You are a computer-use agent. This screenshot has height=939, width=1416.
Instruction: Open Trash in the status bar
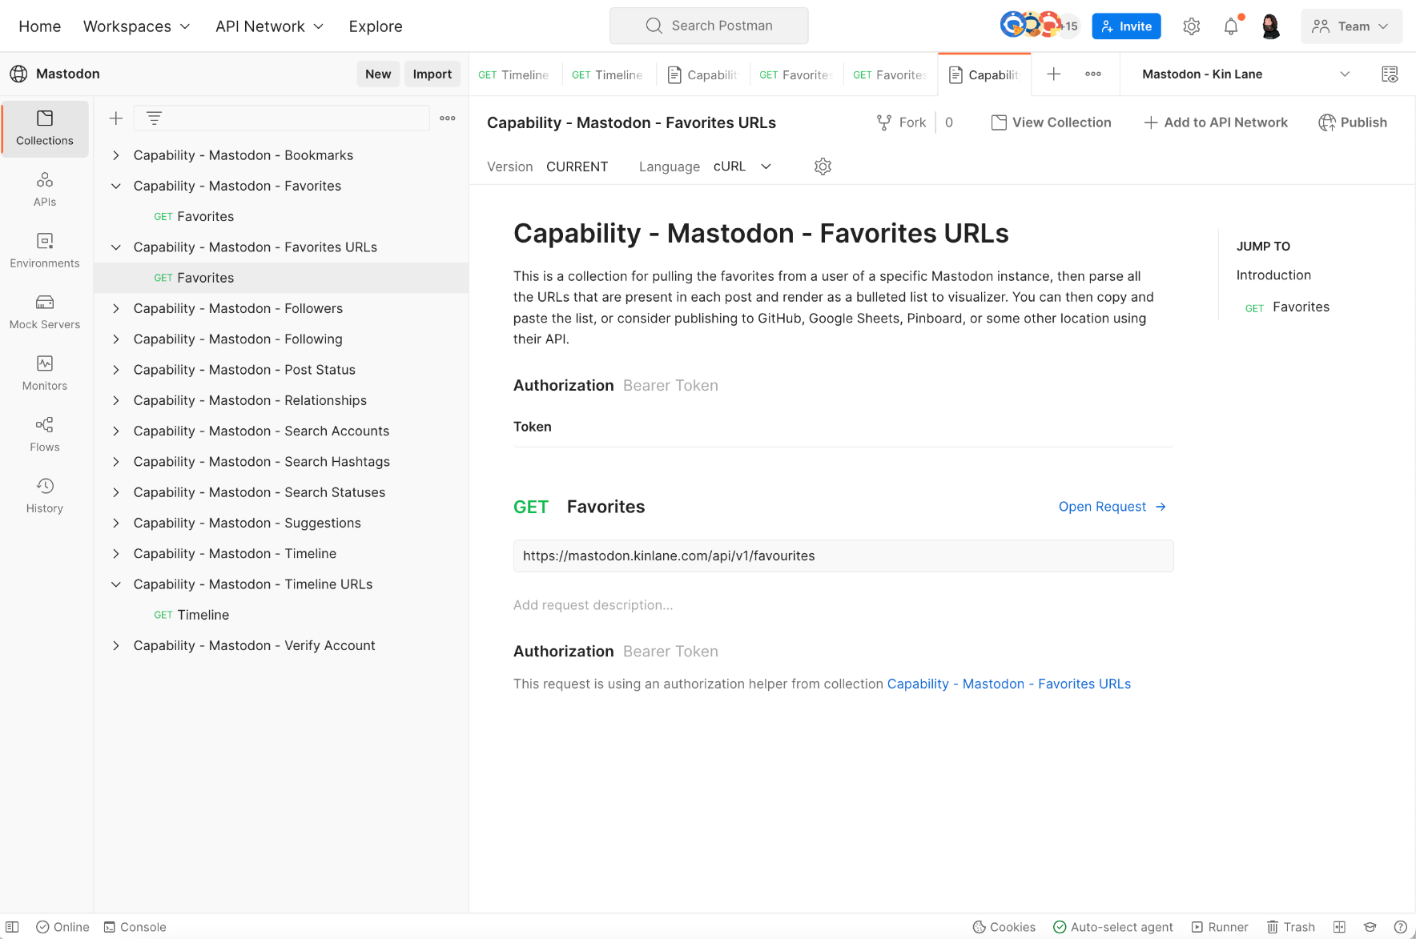coord(1291,927)
